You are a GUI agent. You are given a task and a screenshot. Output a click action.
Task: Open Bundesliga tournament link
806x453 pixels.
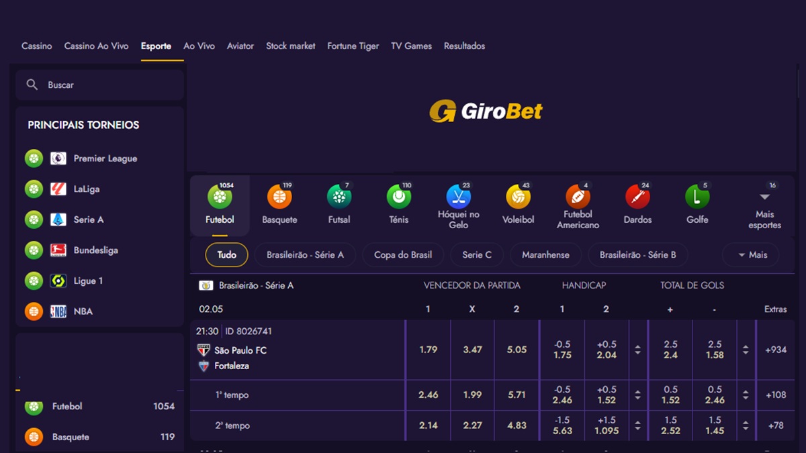click(x=96, y=250)
